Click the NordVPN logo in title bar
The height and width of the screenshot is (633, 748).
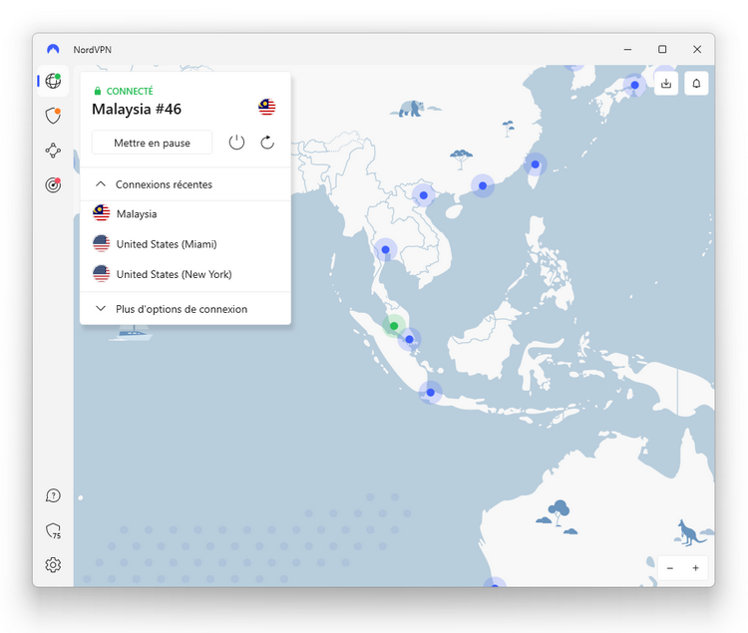coord(53,49)
